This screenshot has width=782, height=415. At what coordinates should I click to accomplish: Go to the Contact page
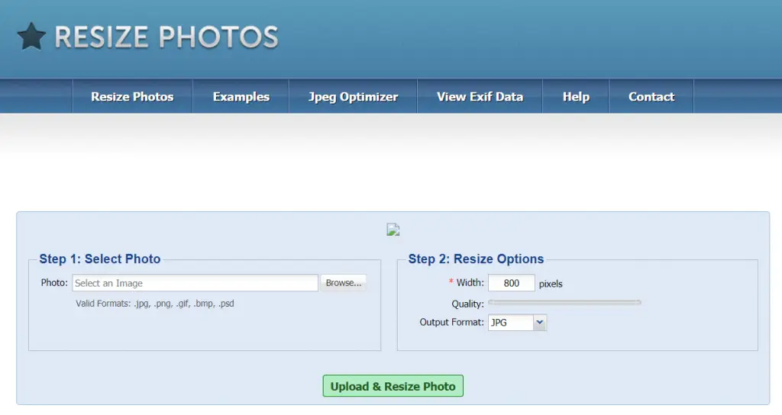coord(651,97)
